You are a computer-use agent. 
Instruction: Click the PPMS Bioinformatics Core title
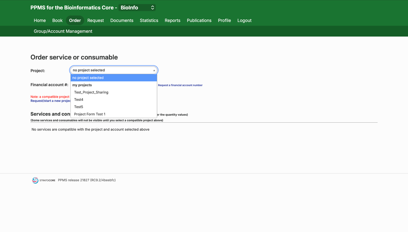tap(74, 8)
